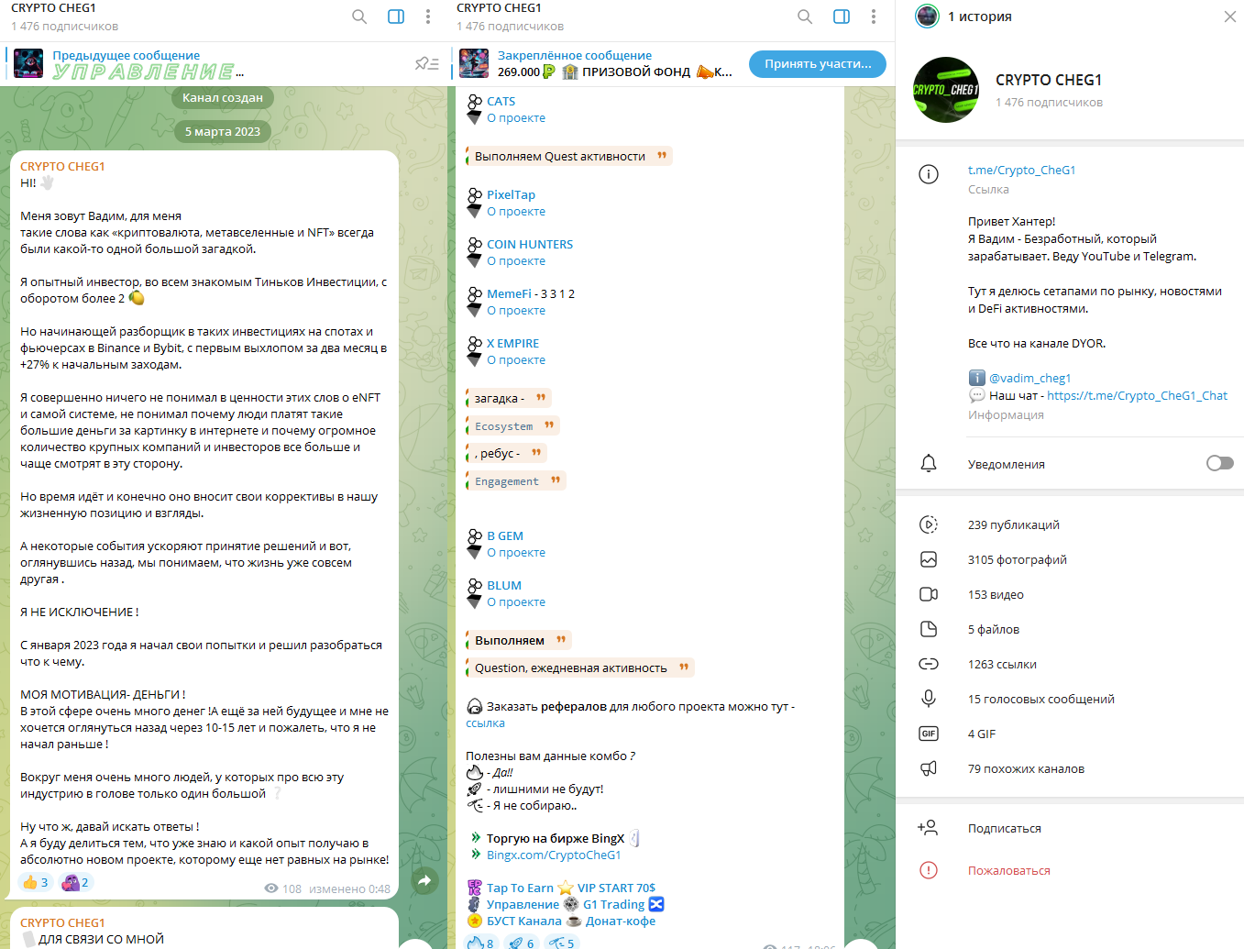Open search in the middle chat header
Image resolution: width=1244 pixels, height=949 pixels.
click(805, 17)
